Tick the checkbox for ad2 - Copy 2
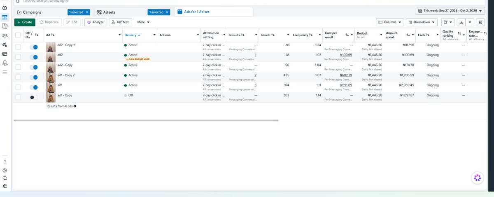494x197 pixels. [x=18, y=47]
